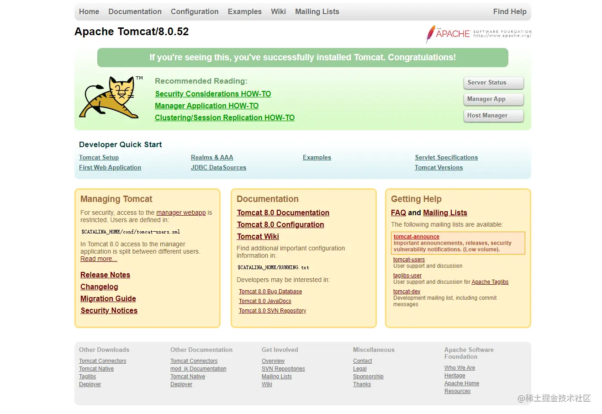Click the Host Manager button

click(x=493, y=116)
